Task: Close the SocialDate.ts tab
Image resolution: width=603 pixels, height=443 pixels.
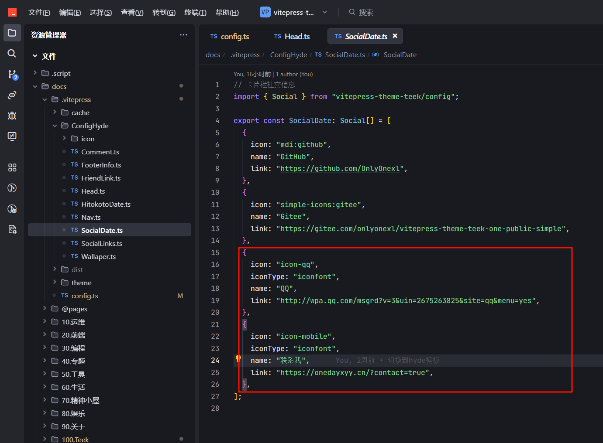Action: pos(395,36)
